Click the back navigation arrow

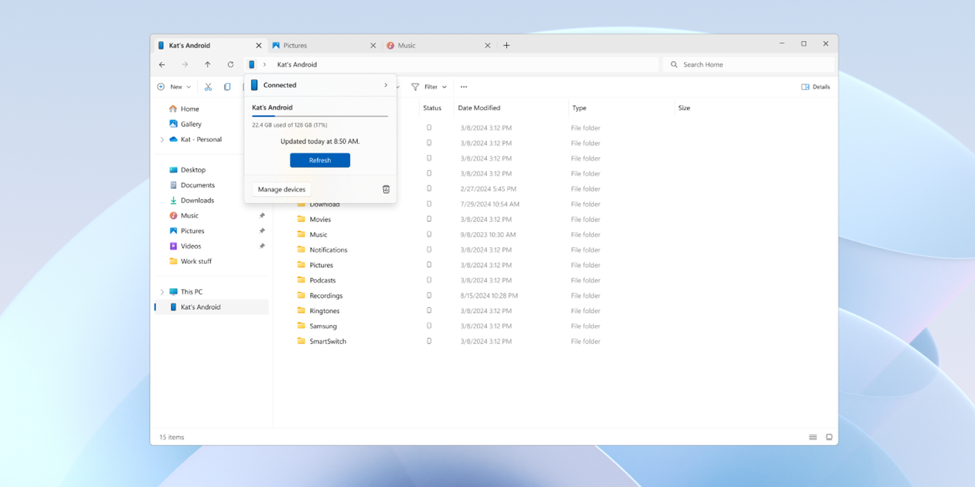click(x=162, y=64)
